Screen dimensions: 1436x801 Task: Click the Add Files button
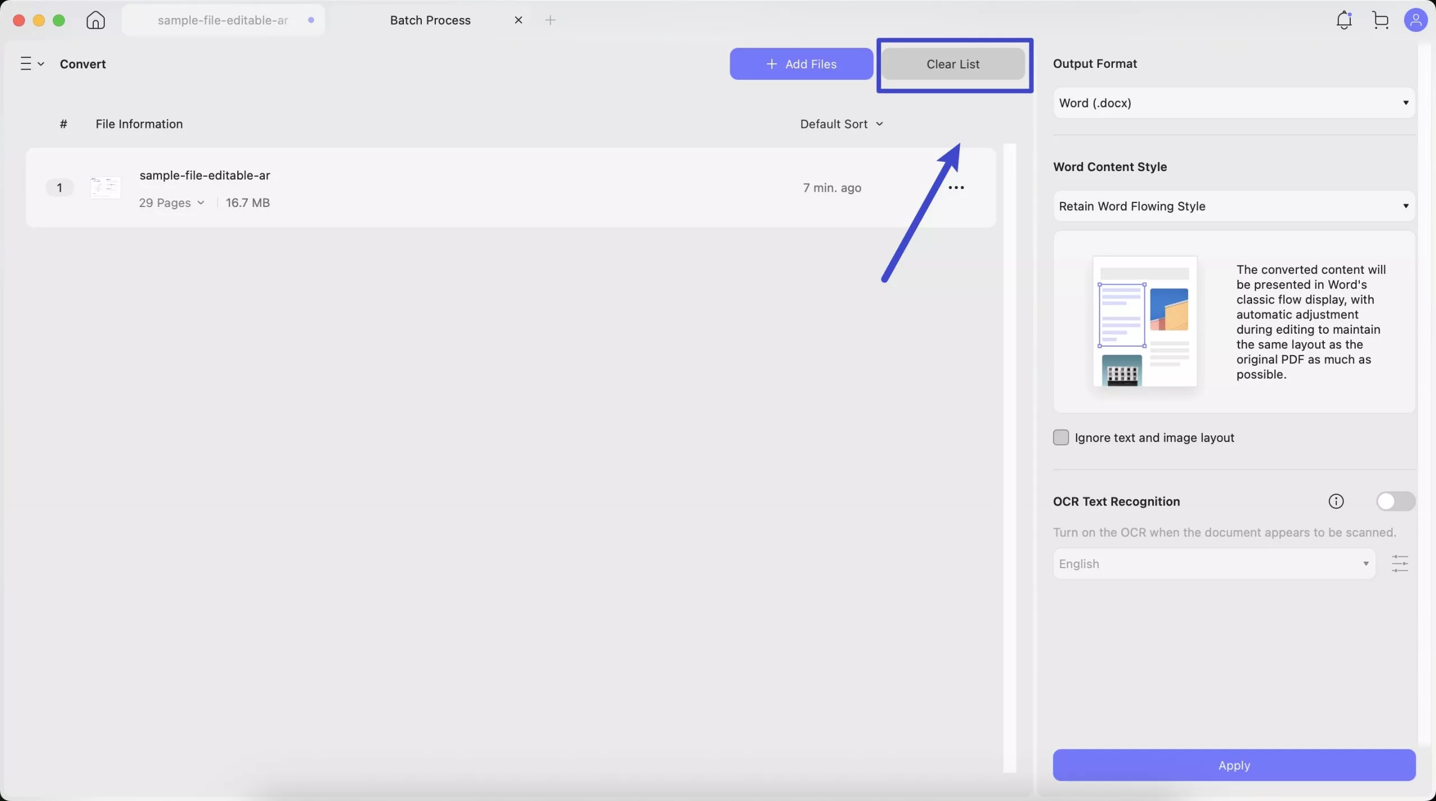point(801,63)
